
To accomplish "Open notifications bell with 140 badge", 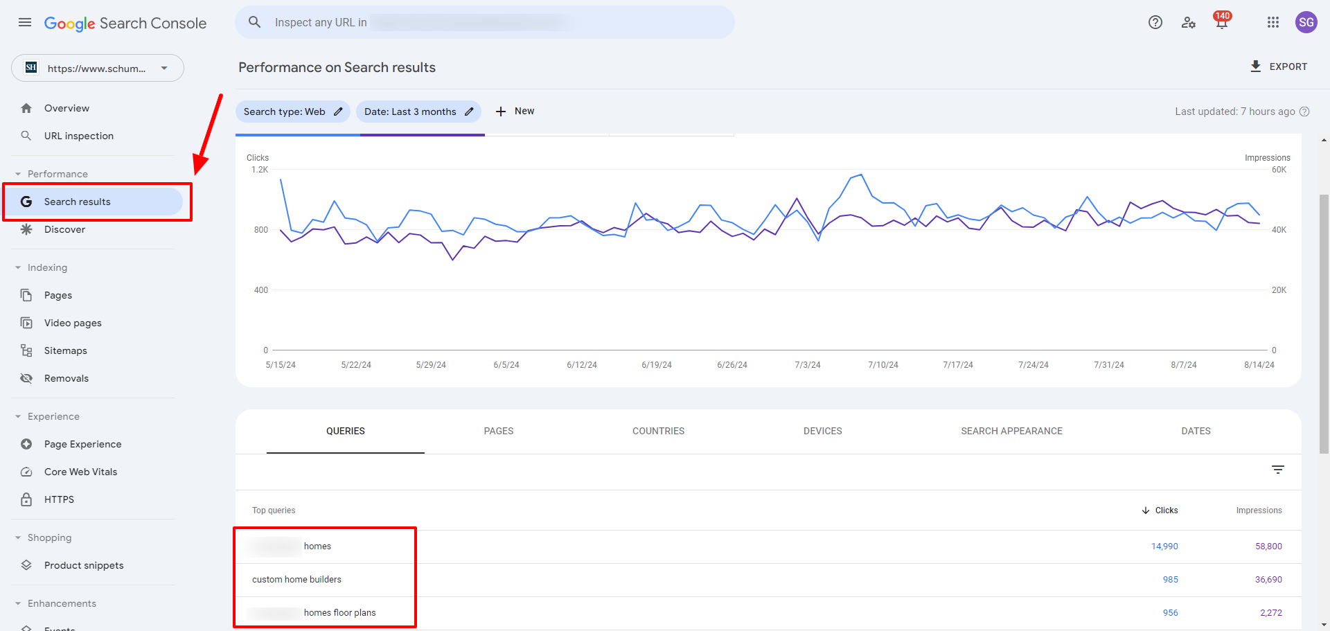I will tap(1222, 21).
